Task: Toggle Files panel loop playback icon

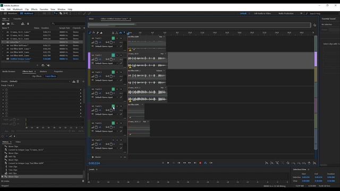Action: tap(43, 65)
